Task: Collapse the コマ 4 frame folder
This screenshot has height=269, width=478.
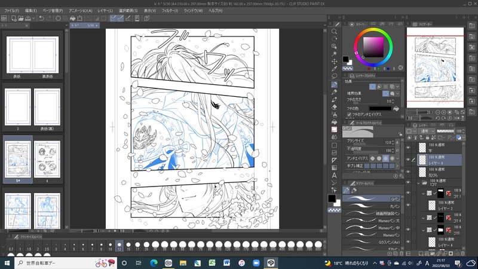Action: click(x=423, y=218)
